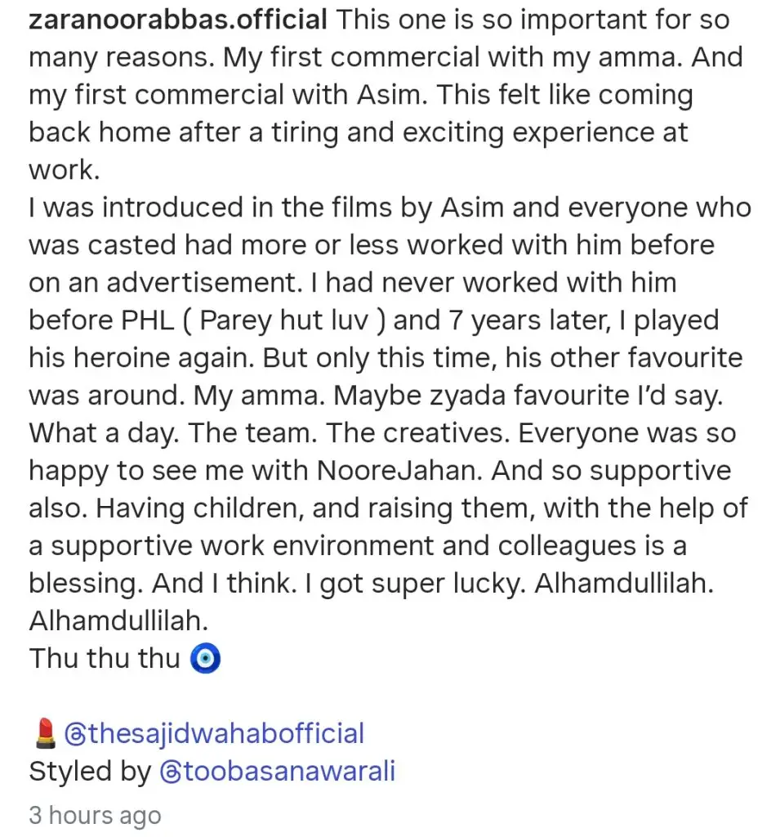Viewport: 780px width, 837px height.
Task: Open the @thesajidwahabofficial mention
Action: click(214, 733)
